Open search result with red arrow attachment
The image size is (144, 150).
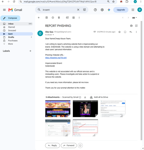[85, 128]
